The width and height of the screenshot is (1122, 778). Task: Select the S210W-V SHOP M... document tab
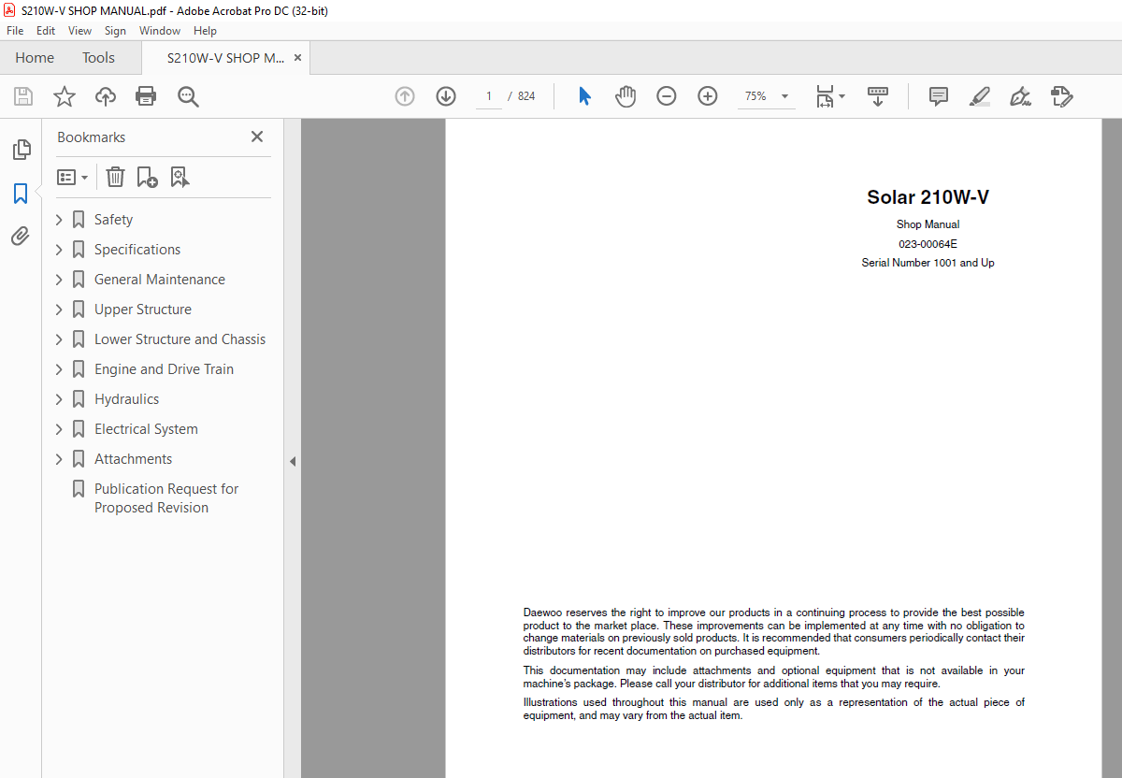tap(226, 58)
